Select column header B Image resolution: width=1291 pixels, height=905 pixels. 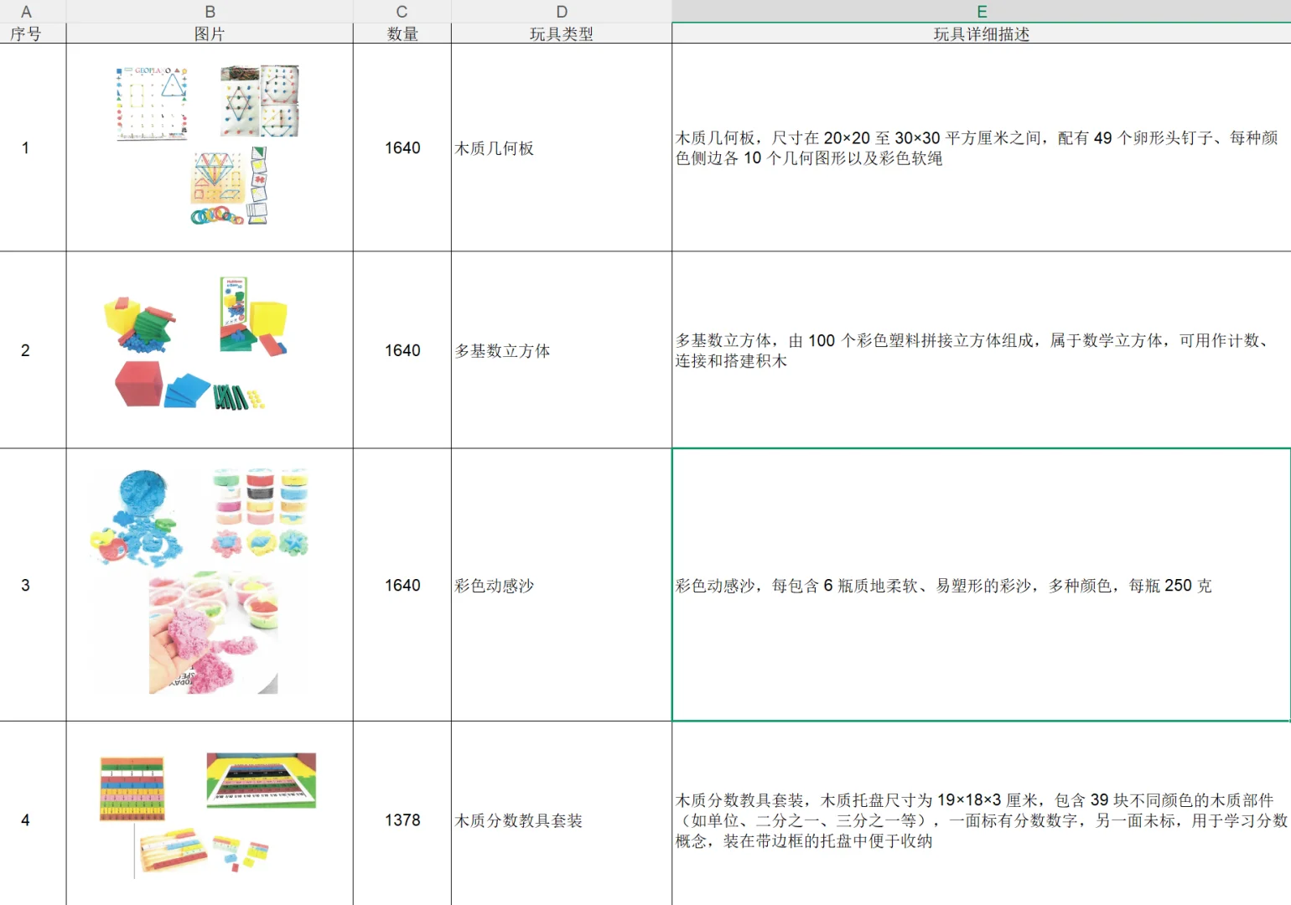tap(209, 11)
